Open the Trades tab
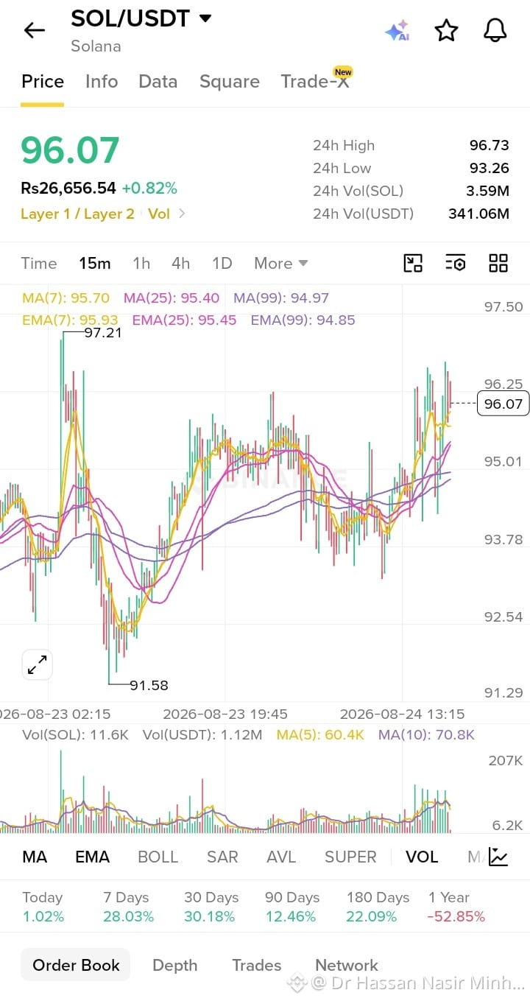The image size is (530, 1001). [x=257, y=965]
